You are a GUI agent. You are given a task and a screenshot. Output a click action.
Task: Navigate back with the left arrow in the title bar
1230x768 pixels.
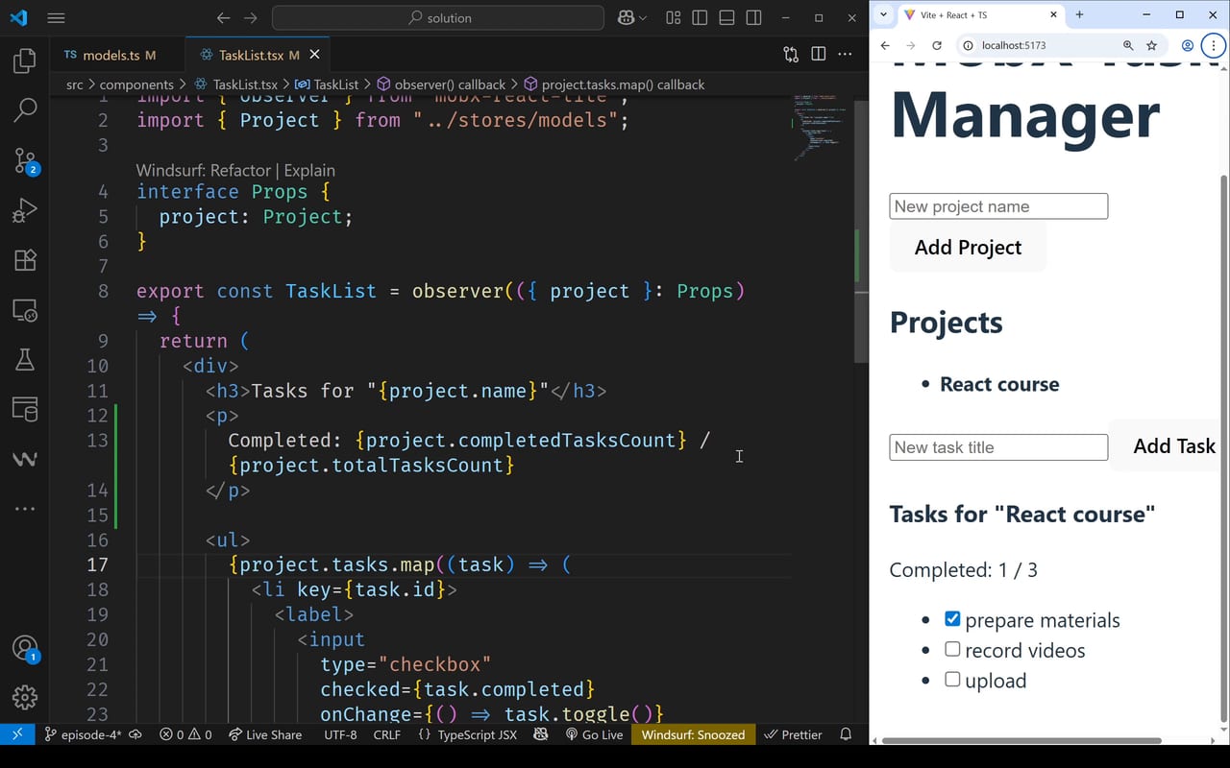pos(224,17)
